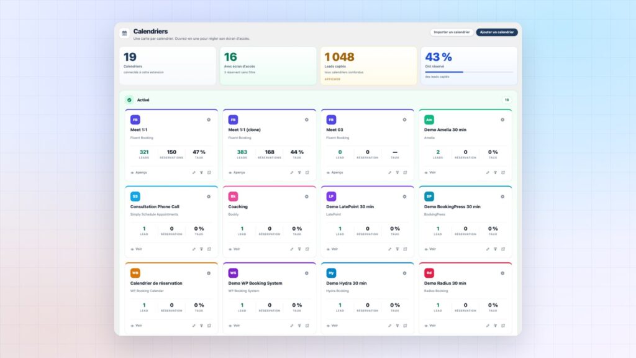This screenshot has height=358, width=636.
Task: Click the progress bar on the Ont réservé card
Action: [x=469, y=72]
